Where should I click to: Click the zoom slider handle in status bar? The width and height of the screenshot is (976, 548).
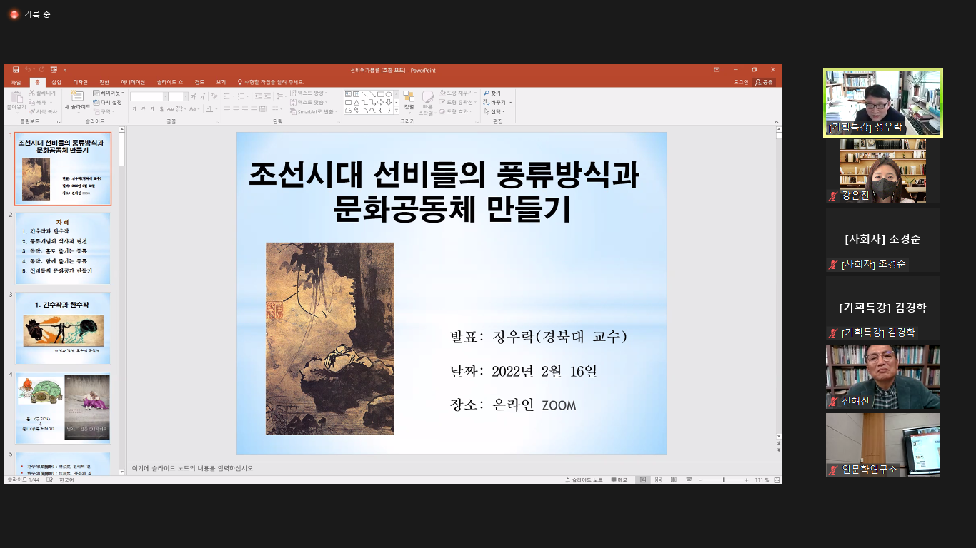pos(724,480)
